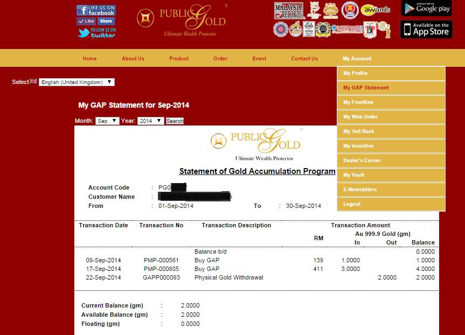Click the Public Gold logo in statement
This screenshot has width=465, height=335.
point(256,145)
